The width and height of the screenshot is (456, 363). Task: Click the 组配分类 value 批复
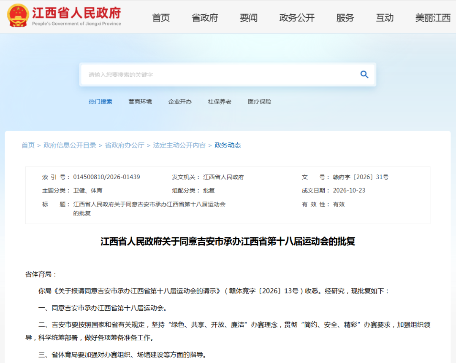(x=209, y=191)
